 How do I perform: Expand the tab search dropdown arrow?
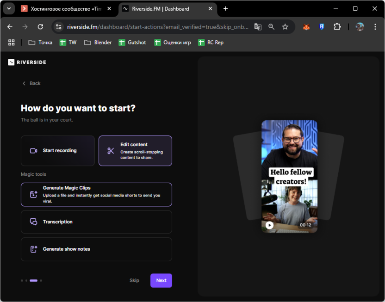tap(9, 9)
